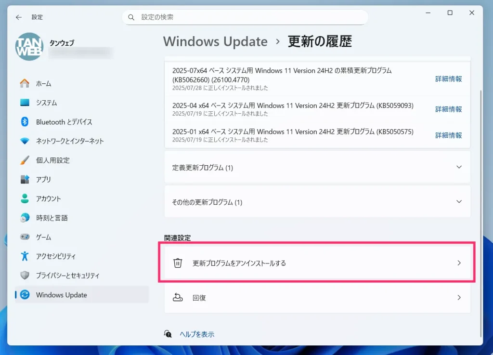
Task: Expand その他の更新プログラム (1) section
Action: tap(318, 202)
